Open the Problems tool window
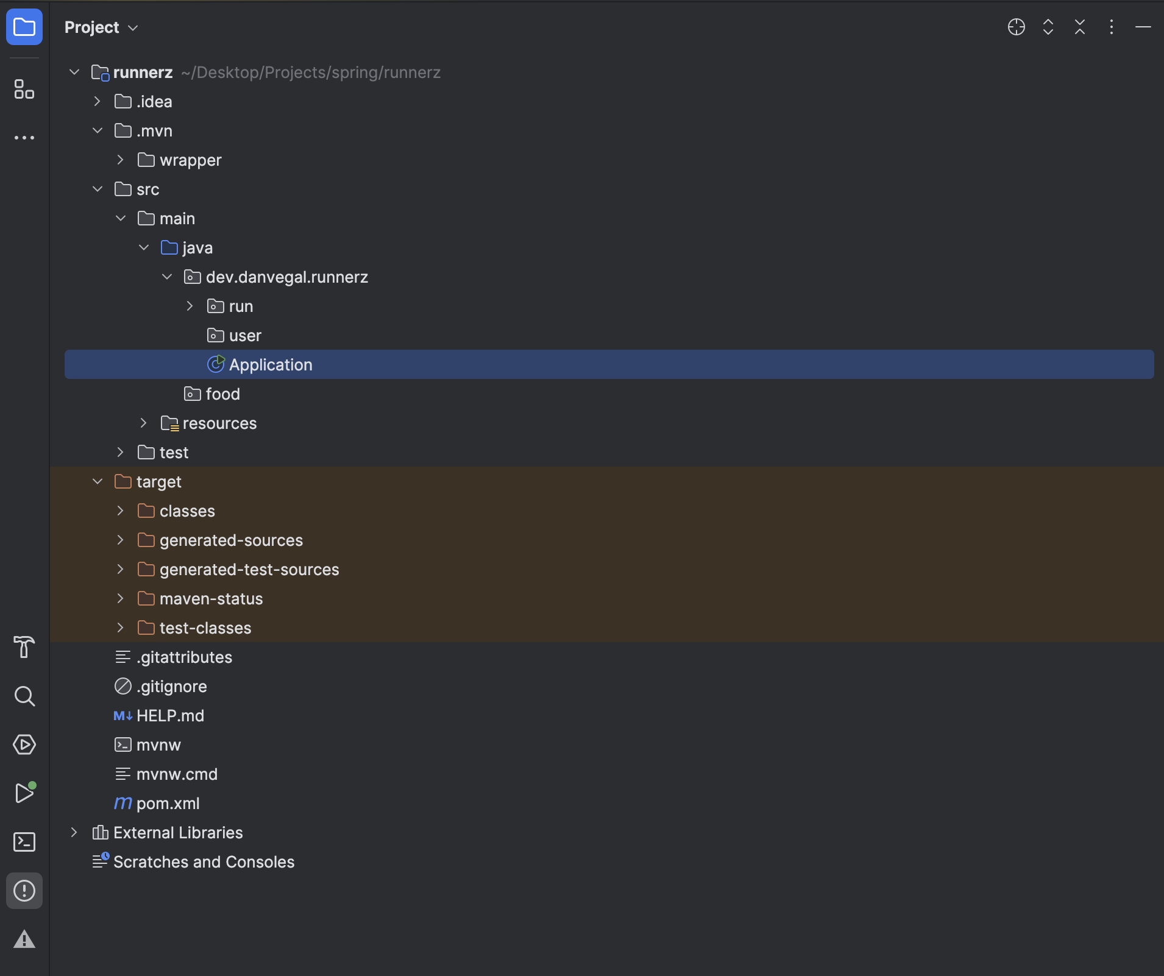 point(24,891)
